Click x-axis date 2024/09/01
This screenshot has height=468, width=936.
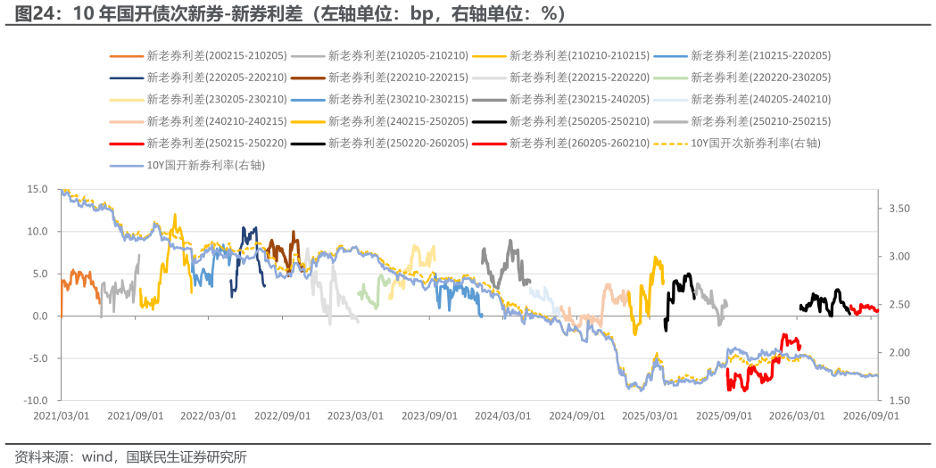[x=576, y=416]
